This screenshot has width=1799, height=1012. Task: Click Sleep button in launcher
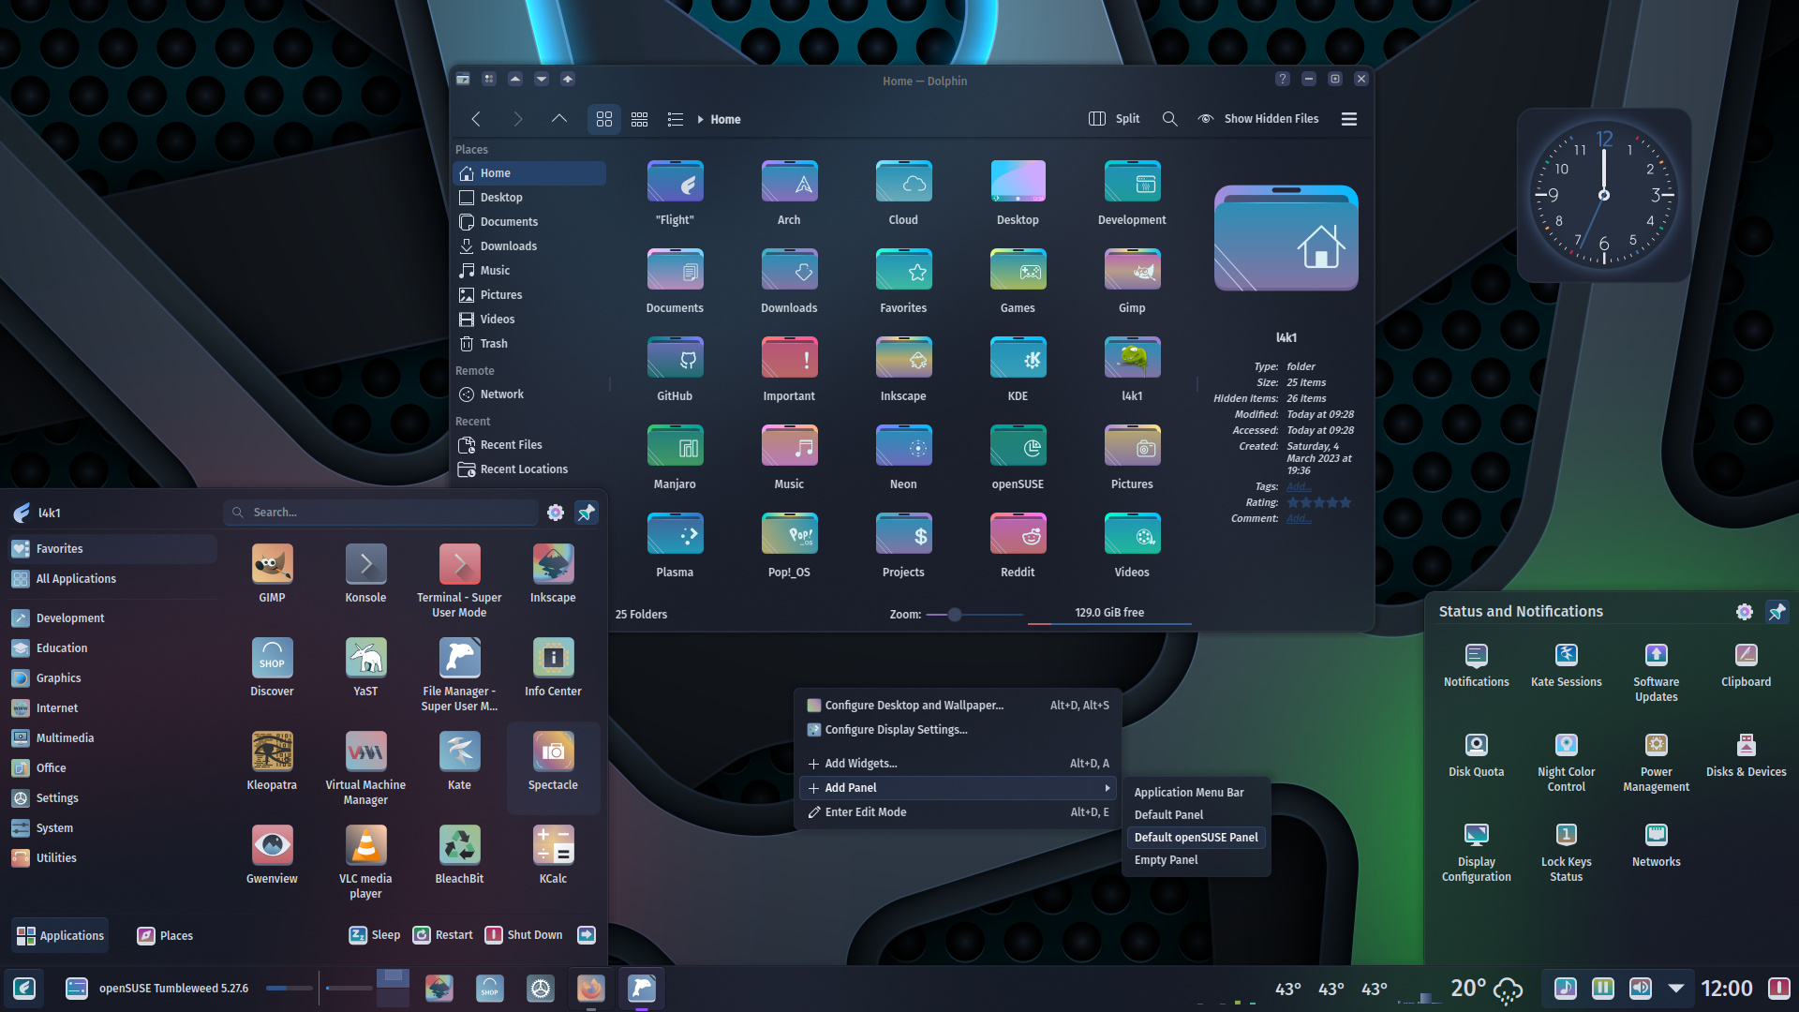pos(374,935)
